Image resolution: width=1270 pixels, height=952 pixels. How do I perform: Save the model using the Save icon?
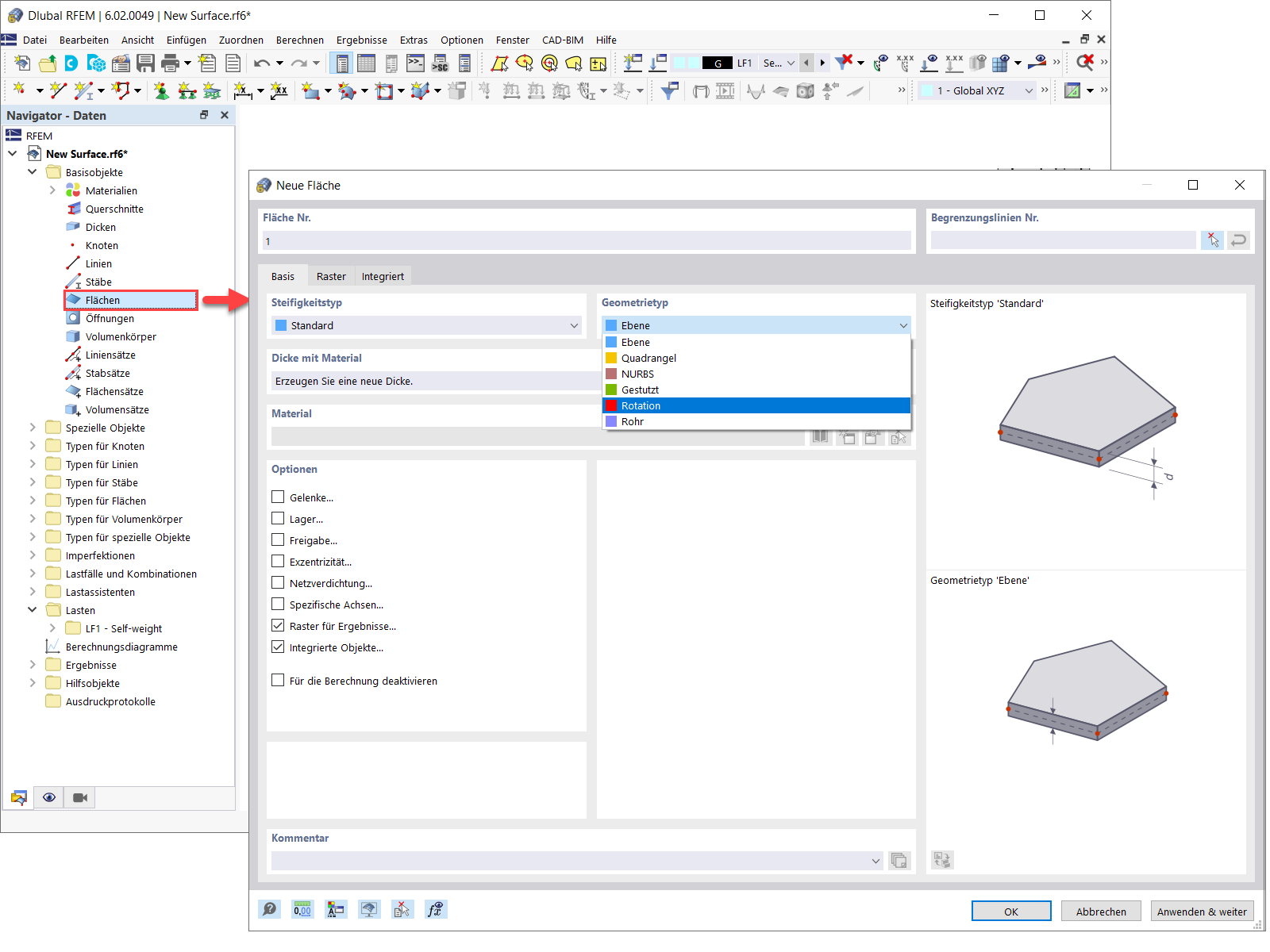tap(146, 63)
